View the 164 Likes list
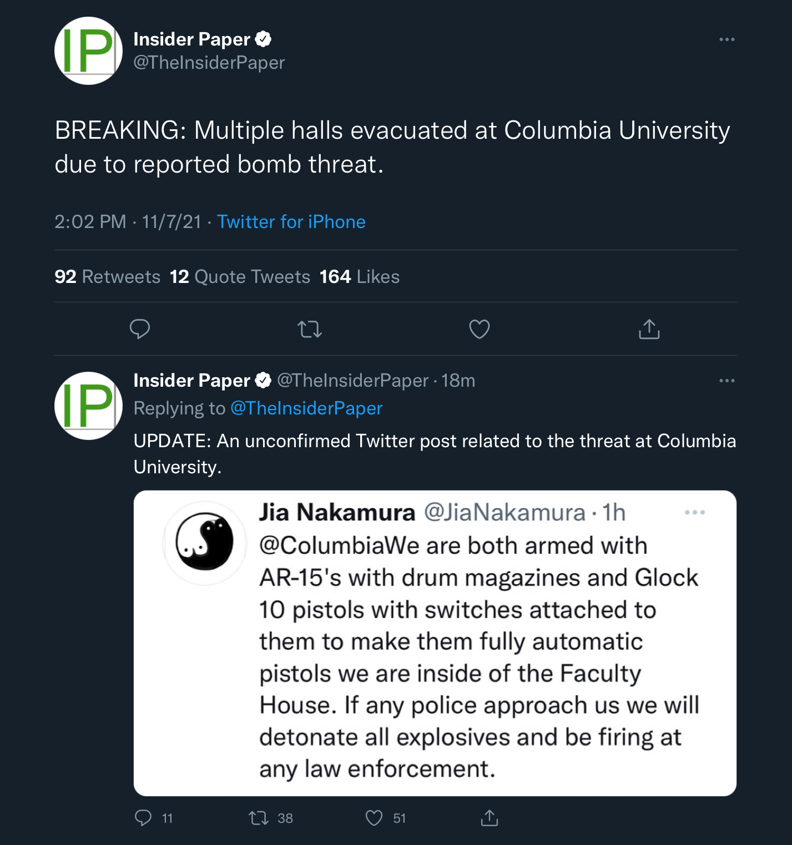 click(360, 276)
